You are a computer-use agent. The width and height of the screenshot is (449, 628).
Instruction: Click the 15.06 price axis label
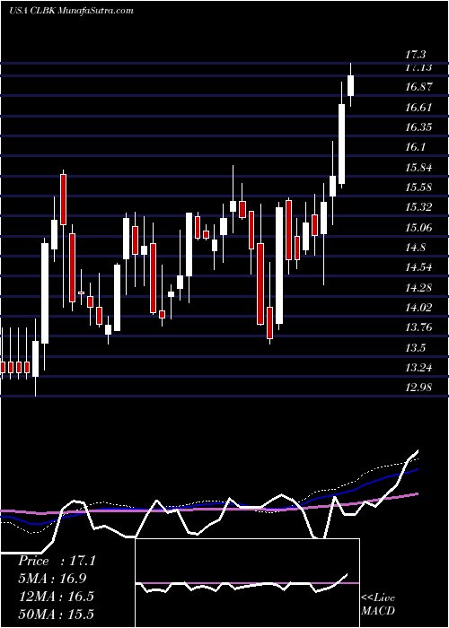tap(418, 227)
